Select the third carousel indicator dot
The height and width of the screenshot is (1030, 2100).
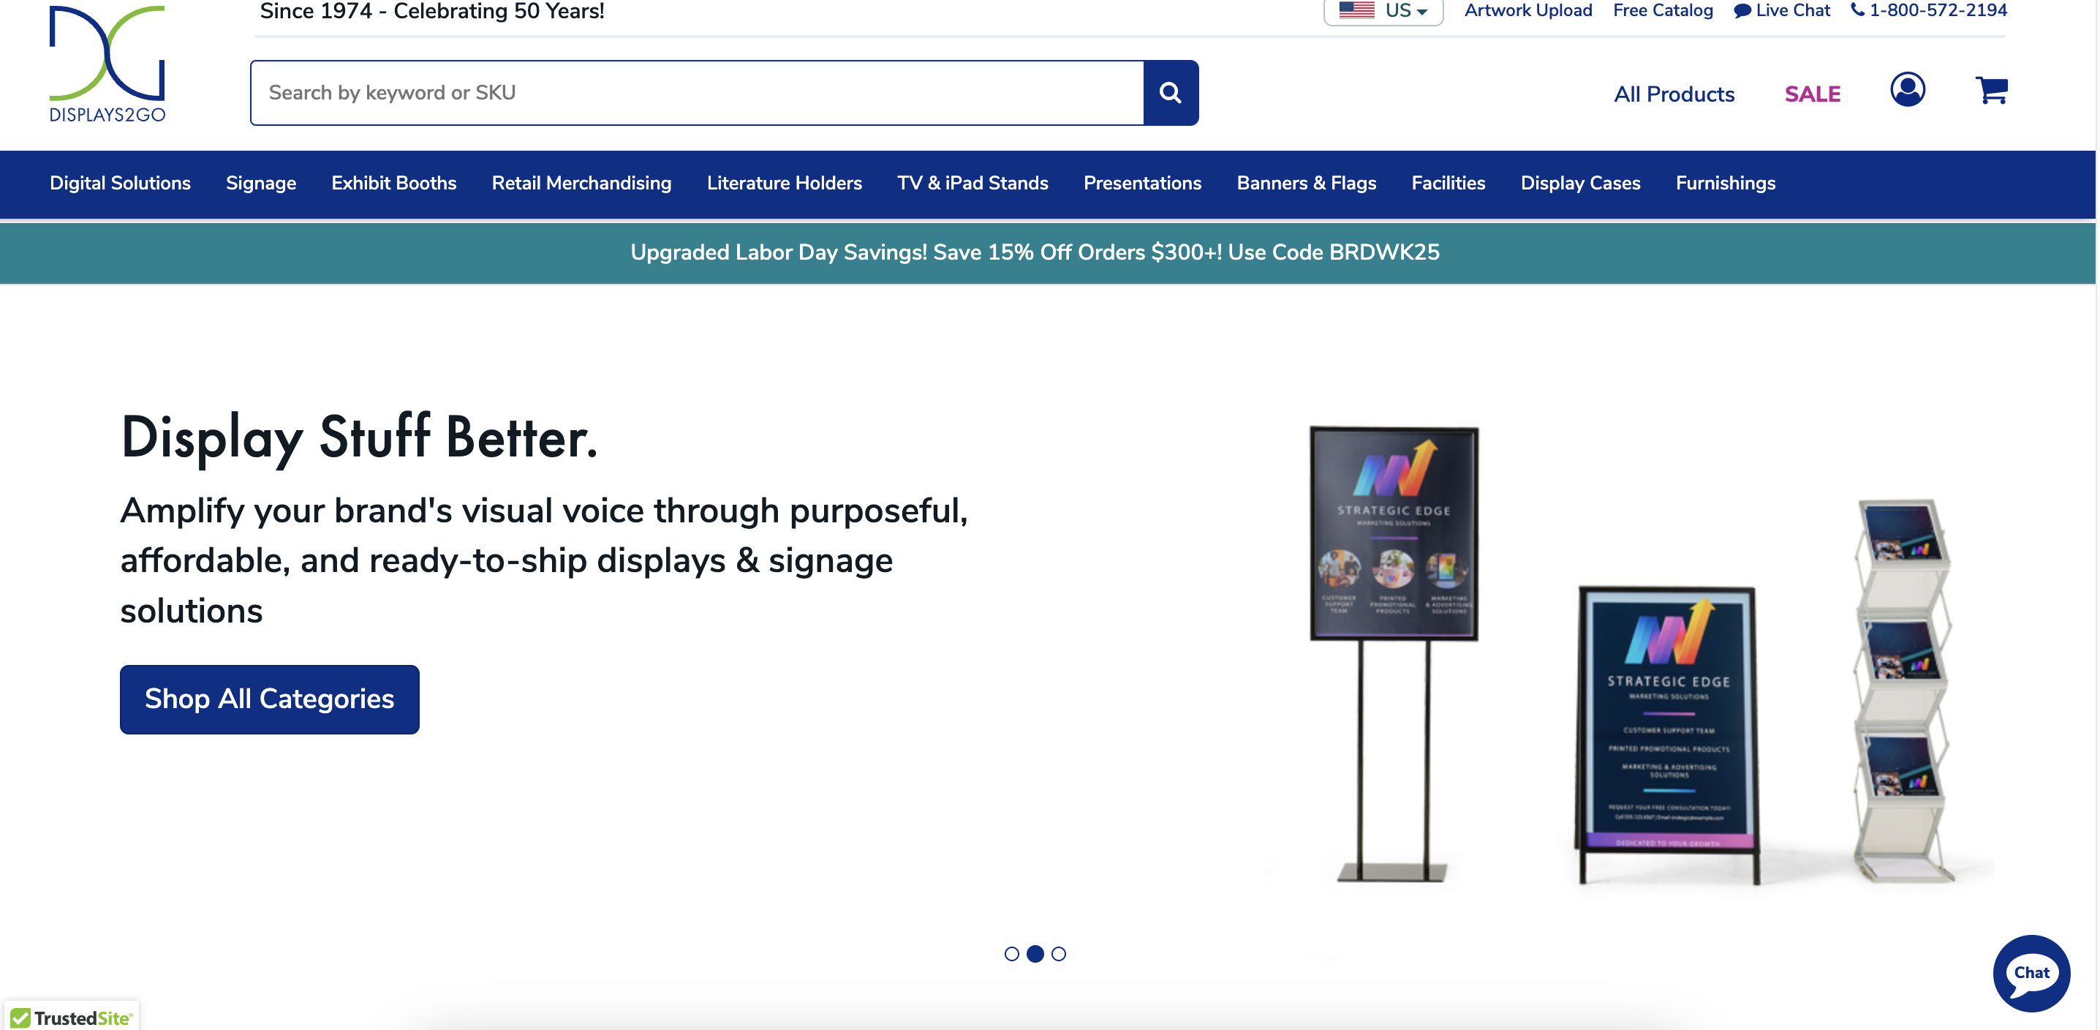tap(1058, 954)
